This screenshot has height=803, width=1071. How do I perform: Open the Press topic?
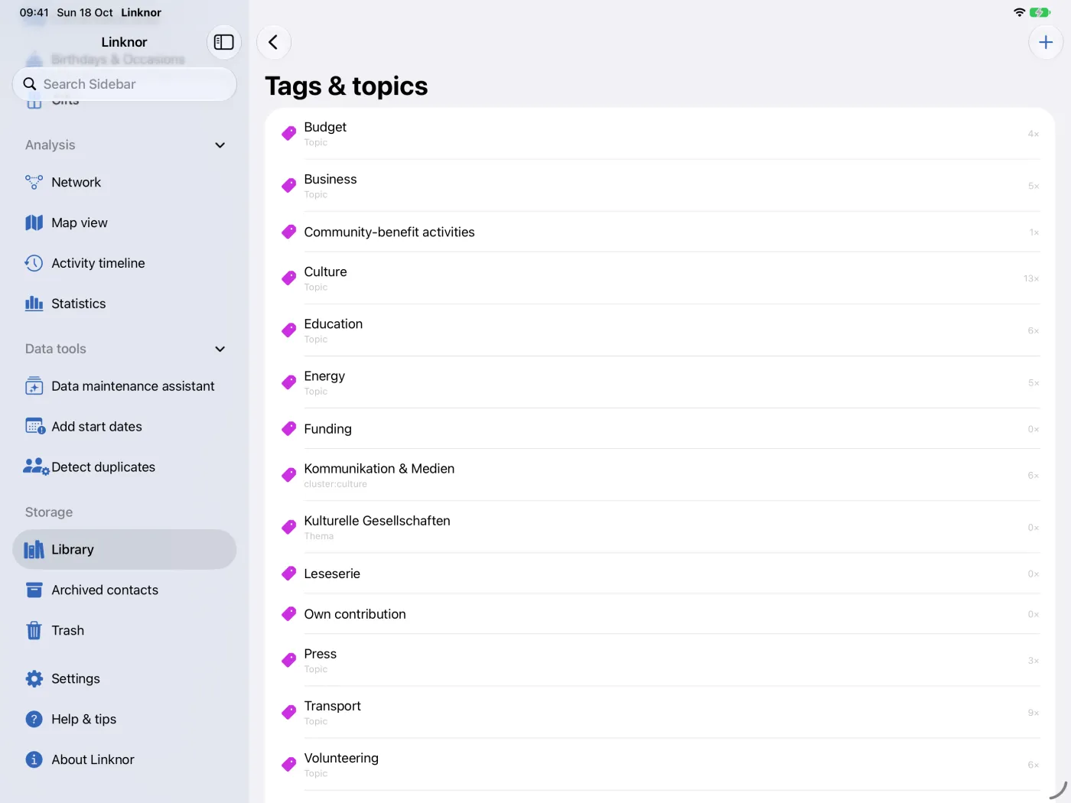point(660,660)
